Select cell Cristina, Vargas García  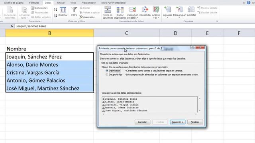pyautogui.click(x=49, y=72)
